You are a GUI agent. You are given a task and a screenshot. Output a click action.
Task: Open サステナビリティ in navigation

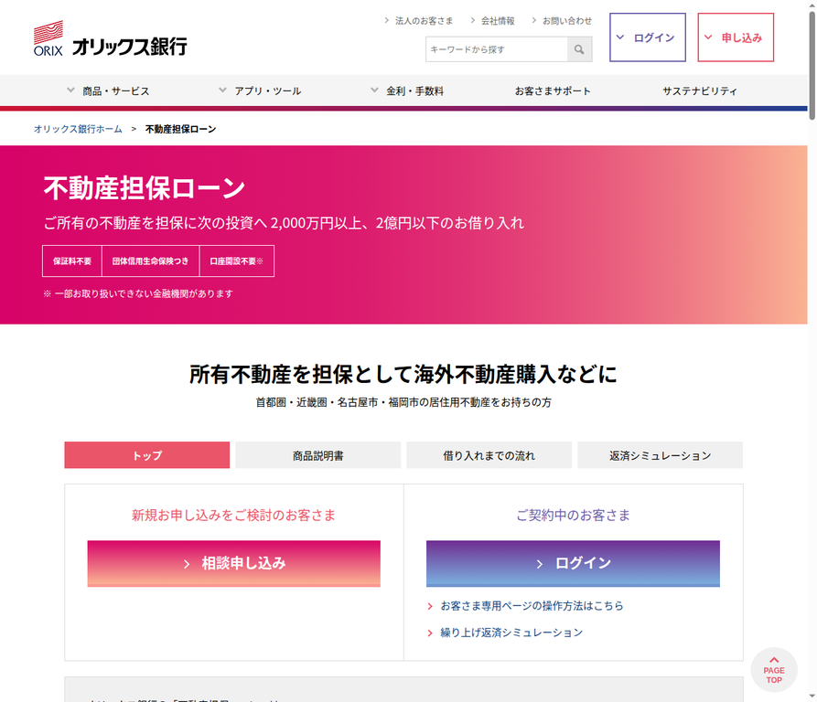[700, 91]
